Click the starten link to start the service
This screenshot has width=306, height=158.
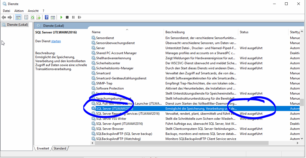(x=56, y=41)
